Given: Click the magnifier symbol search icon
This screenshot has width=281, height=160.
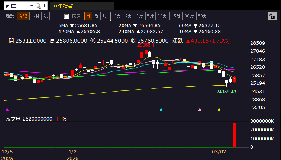Looking at the screenshot, I should (x=38, y=6).
